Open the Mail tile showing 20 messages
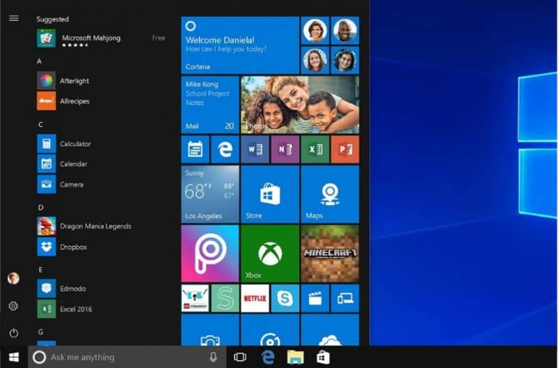Image resolution: width=558 pixels, height=368 pixels. [x=210, y=105]
